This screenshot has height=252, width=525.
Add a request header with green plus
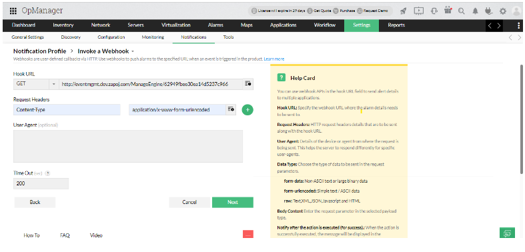[247, 110]
